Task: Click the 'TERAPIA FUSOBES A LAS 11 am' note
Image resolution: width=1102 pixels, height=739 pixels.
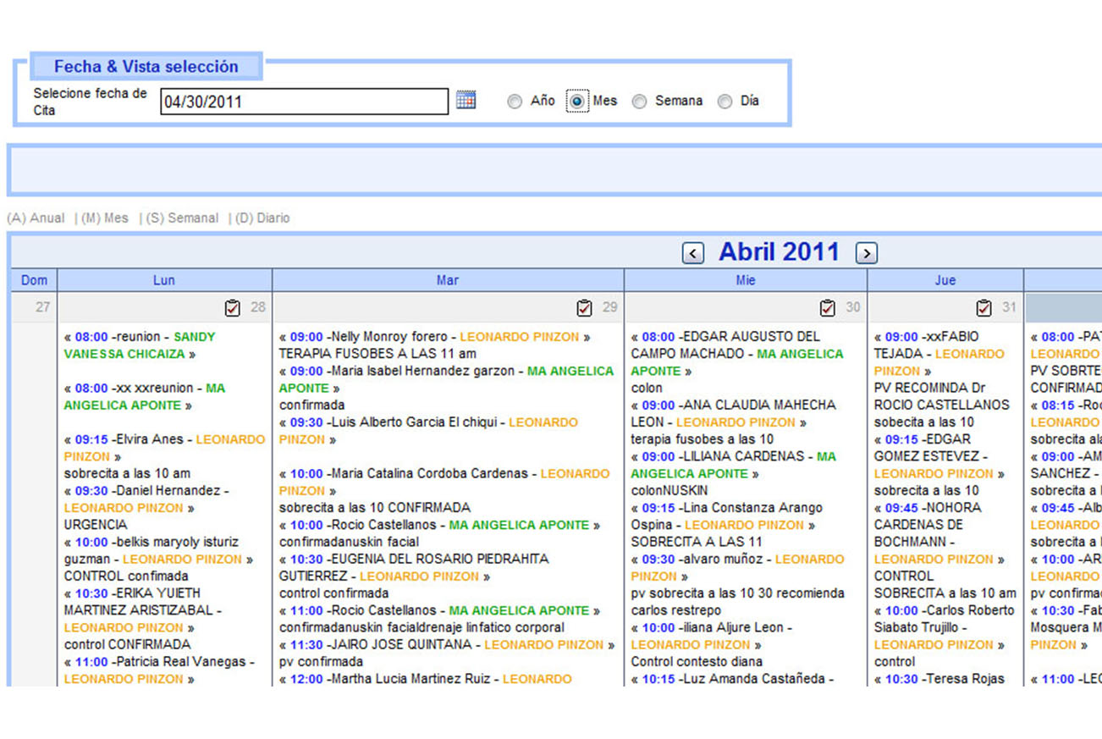Action: pyautogui.click(x=377, y=354)
